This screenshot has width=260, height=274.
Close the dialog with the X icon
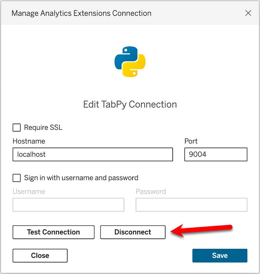(248, 13)
